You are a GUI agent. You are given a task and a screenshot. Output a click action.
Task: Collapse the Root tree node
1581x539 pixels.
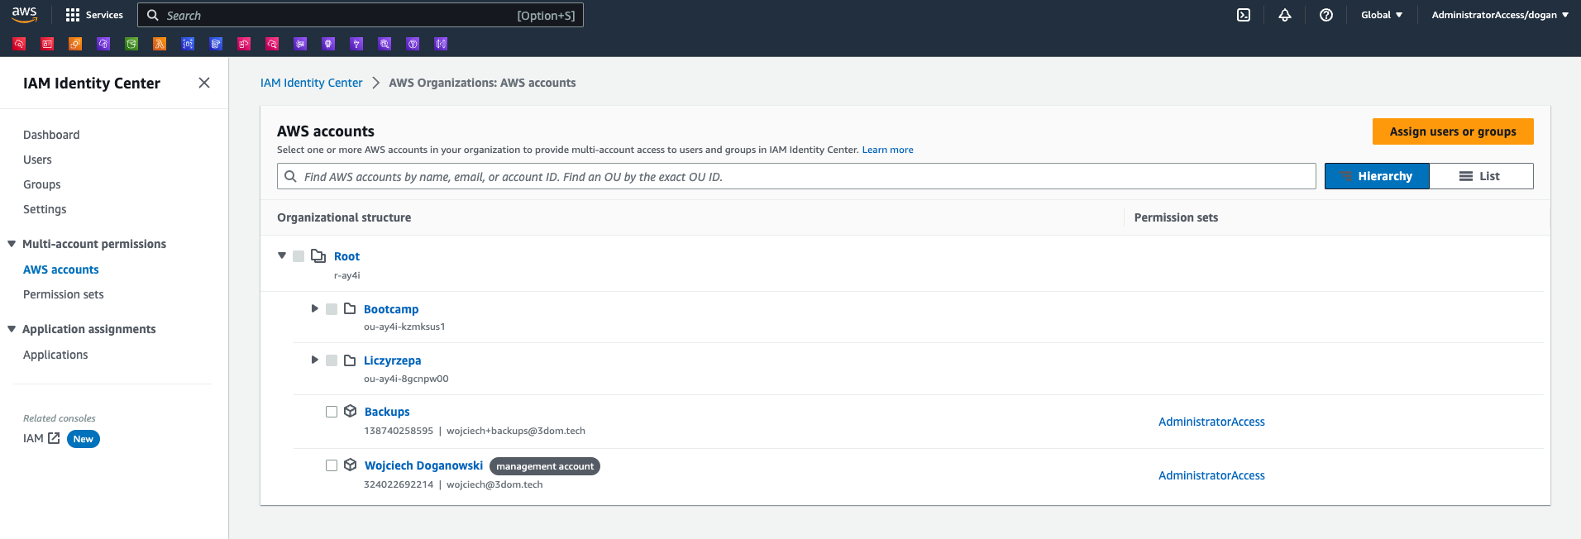(x=282, y=255)
